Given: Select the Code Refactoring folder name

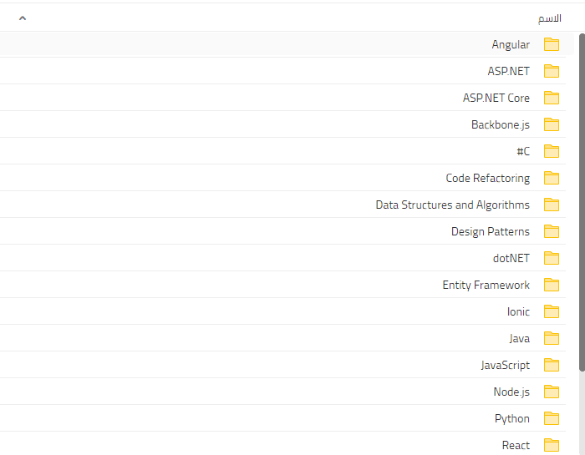Looking at the screenshot, I should coord(488,178).
